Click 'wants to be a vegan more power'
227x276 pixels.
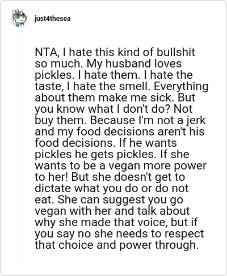coord(120,165)
